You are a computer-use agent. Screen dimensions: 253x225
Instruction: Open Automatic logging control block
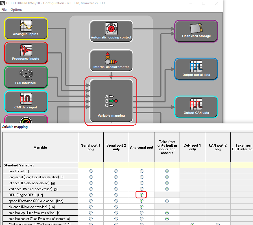pyautogui.click(x=111, y=31)
